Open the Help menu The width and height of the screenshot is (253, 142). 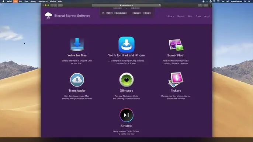tap(60, 1)
